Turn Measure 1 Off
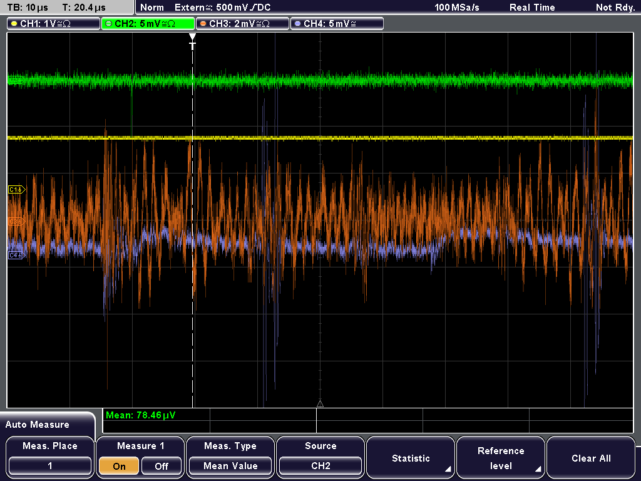The height and width of the screenshot is (481, 641). (x=162, y=466)
